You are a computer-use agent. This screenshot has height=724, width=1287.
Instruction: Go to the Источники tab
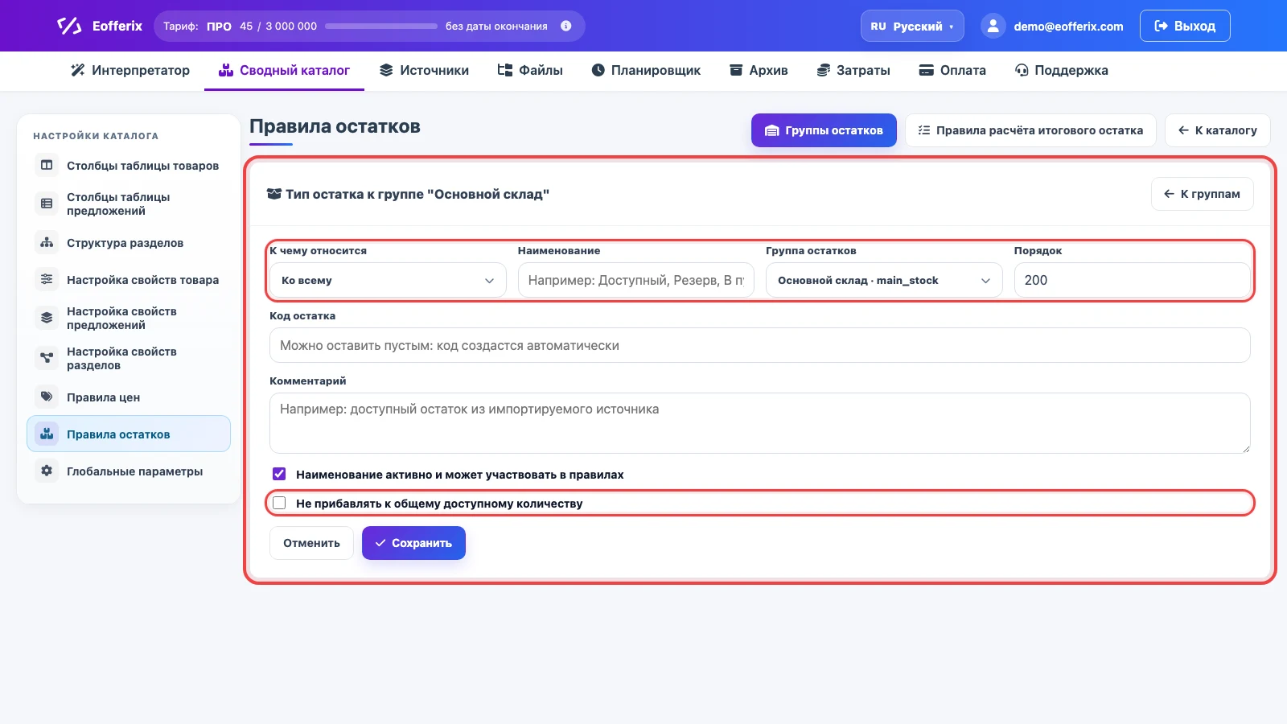click(424, 70)
